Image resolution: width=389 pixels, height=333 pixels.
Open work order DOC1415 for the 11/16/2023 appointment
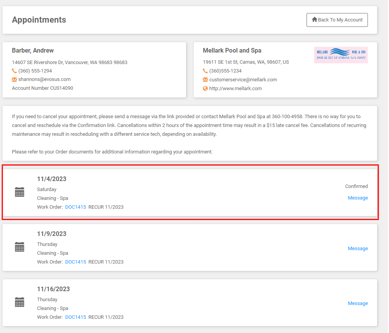coord(75,317)
